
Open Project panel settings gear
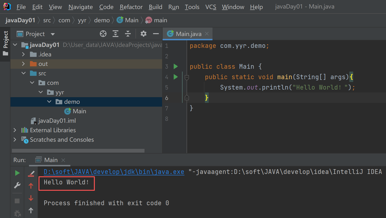pyautogui.click(x=144, y=34)
